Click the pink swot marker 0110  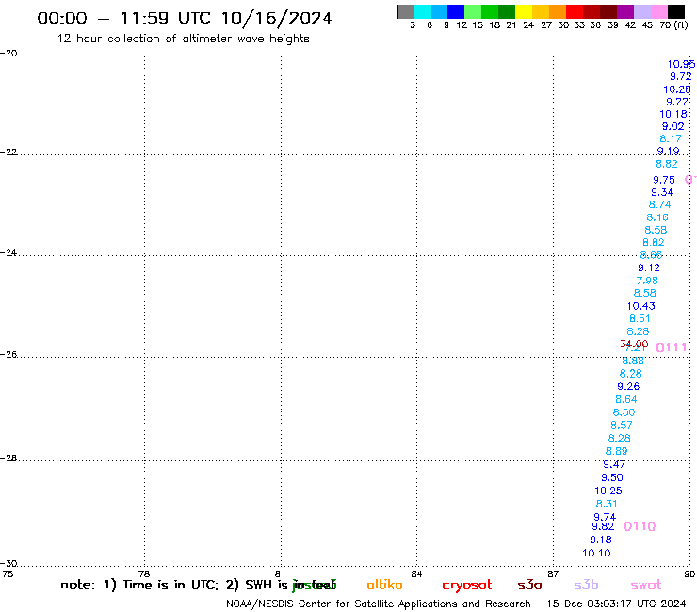[x=640, y=526]
